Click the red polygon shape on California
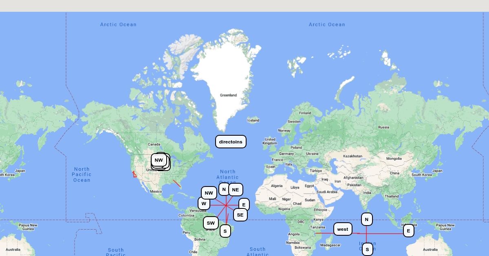The width and height of the screenshot is (489, 256). pos(134,174)
